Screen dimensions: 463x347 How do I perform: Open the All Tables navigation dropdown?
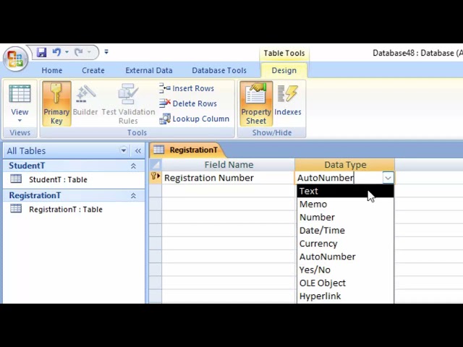pyautogui.click(x=124, y=150)
